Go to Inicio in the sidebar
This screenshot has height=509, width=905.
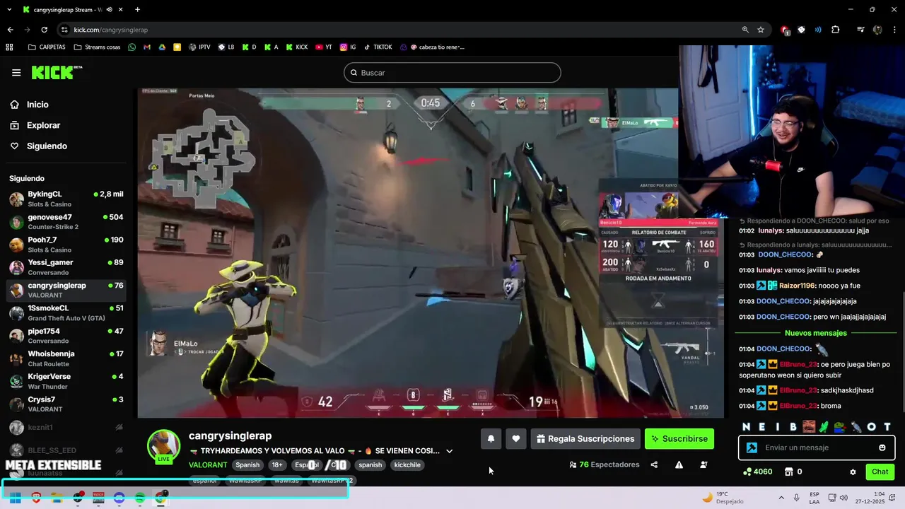[x=37, y=105]
